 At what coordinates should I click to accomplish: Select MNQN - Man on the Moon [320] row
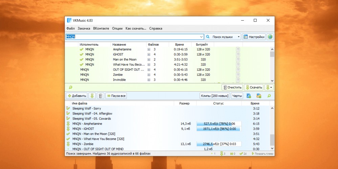tap(167, 134)
